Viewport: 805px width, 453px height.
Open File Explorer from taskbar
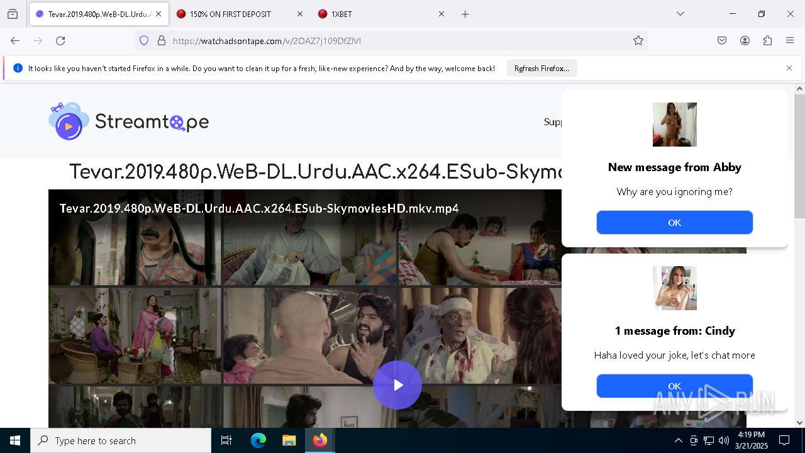[x=289, y=440]
